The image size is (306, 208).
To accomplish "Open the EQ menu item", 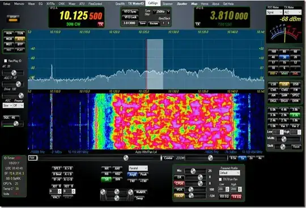I will click(x=41, y=4).
